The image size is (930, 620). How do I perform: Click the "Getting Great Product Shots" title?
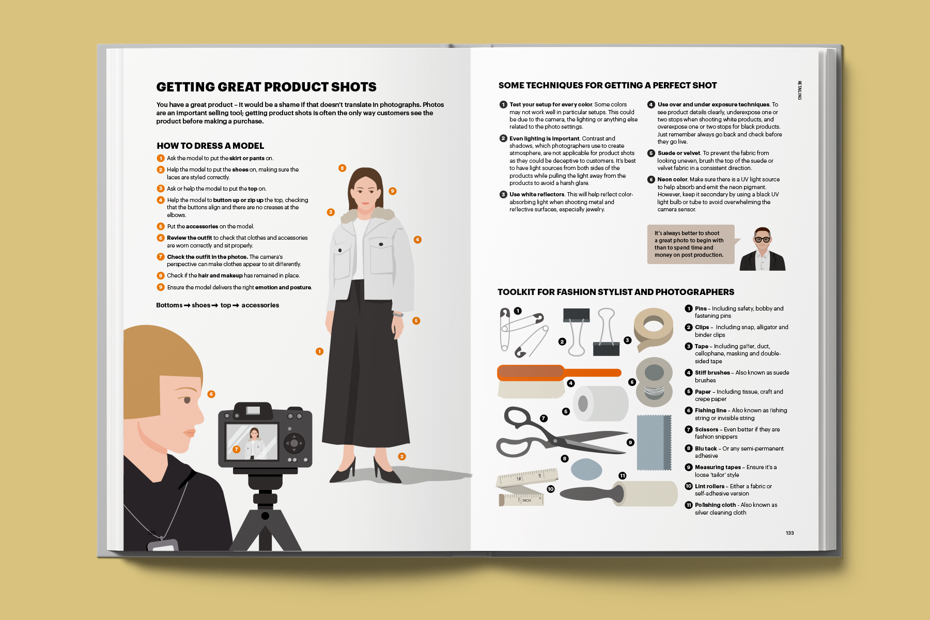click(266, 87)
